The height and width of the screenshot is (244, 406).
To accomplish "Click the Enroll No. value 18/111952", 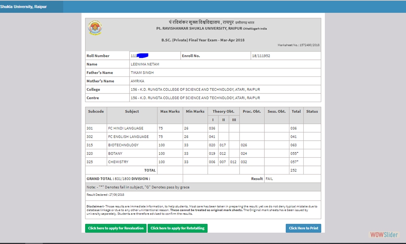I will [x=262, y=56].
